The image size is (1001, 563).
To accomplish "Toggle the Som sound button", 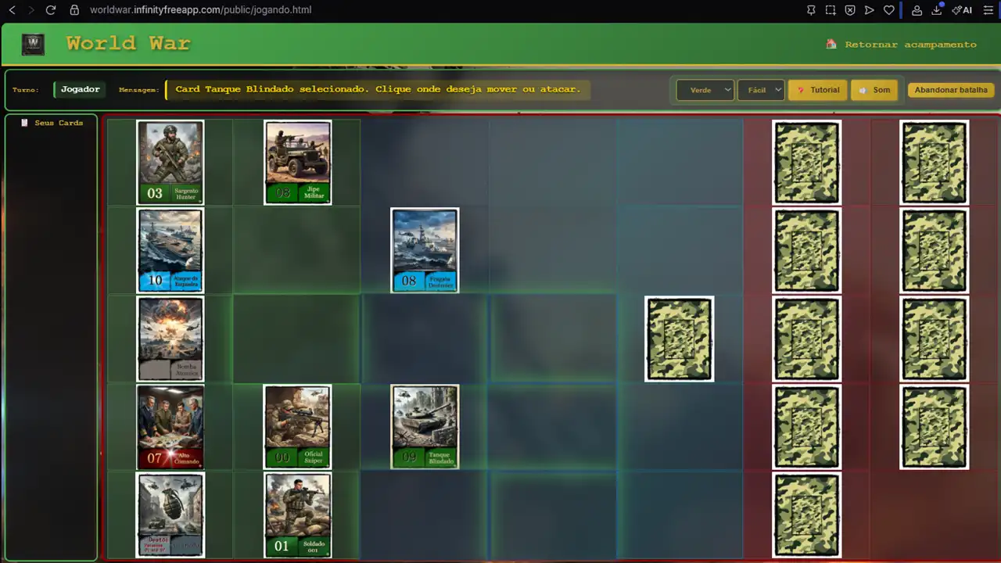I will point(874,90).
